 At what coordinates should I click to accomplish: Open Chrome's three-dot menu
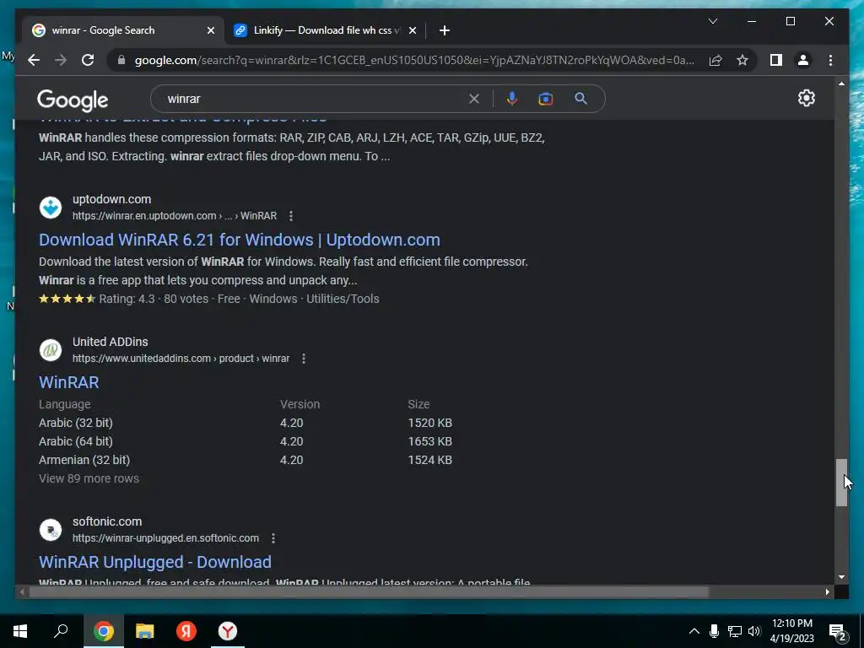point(830,60)
